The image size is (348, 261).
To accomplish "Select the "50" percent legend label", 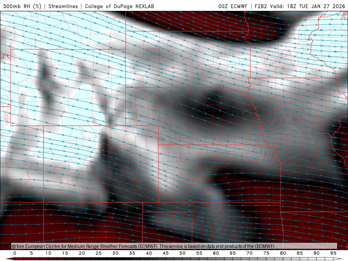I will click(182, 253).
